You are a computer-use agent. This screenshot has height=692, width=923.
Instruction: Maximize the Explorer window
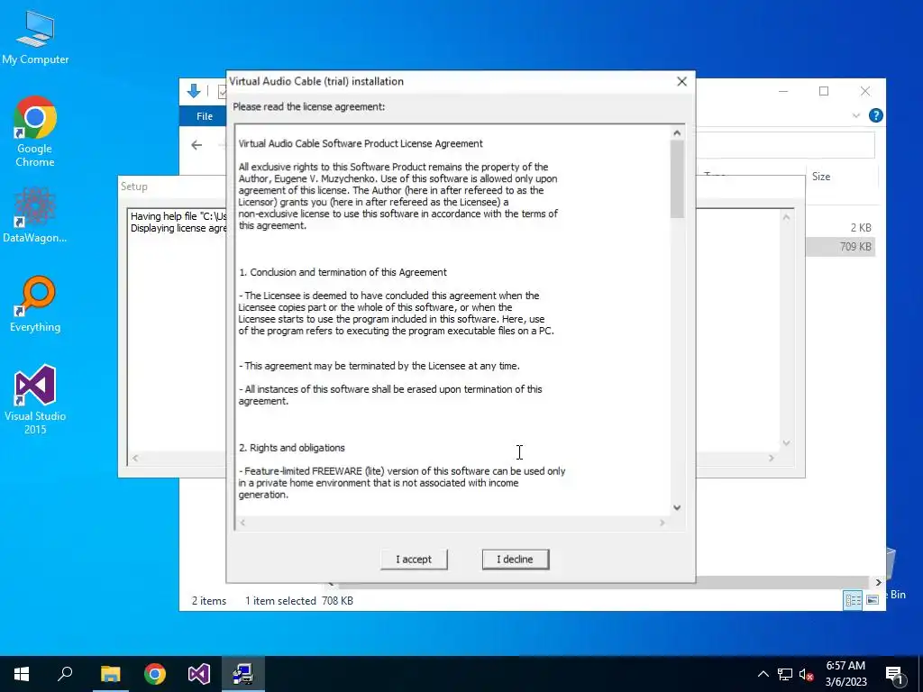tap(824, 91)
